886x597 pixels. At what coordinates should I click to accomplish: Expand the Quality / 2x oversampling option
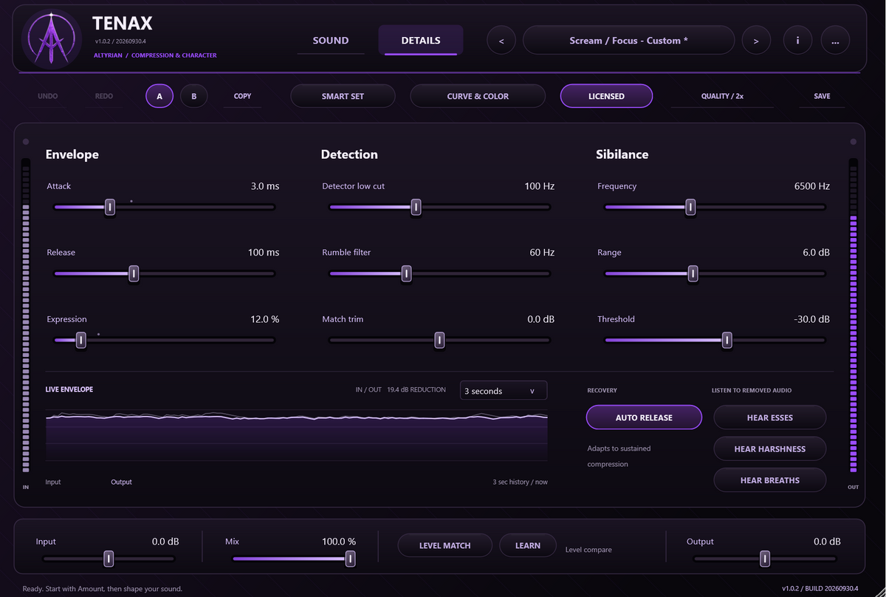[722, 96]
